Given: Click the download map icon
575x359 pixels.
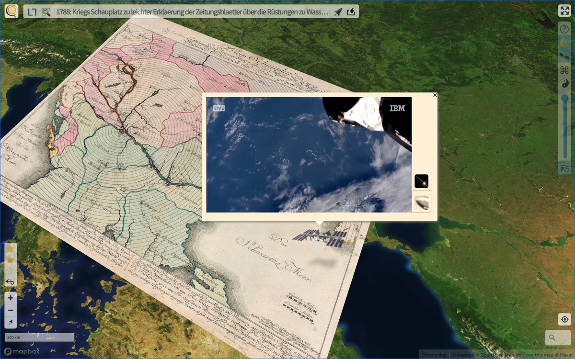Looking at the screenshot, I should (x=351, y=12).
